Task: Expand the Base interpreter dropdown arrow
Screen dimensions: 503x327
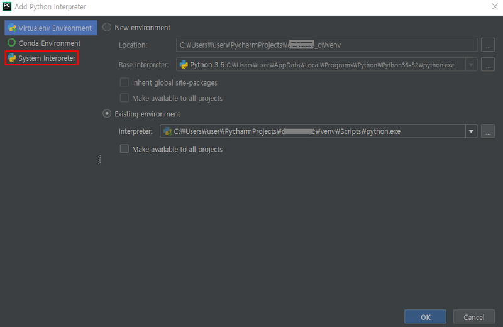Action: click(x=471, y=65)
